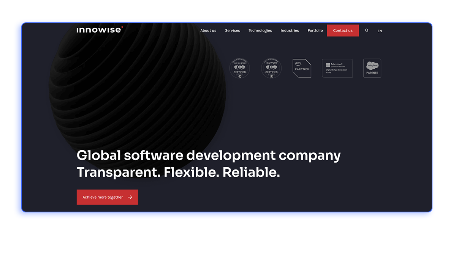Click the arrow icon in Achieve more together
Viewport: 456px width, 256px height.
tap(130, 197)
